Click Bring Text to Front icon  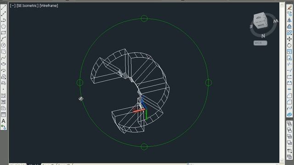tap(289, 150)
